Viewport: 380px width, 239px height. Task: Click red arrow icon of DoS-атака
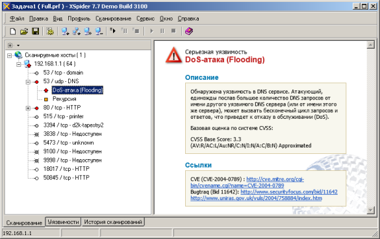click(46, 90)
